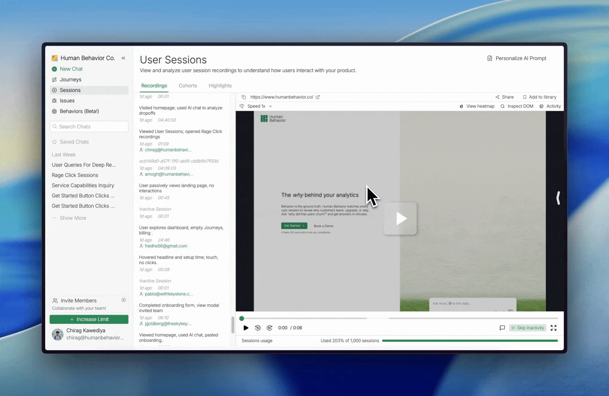The width and height of the screenshot is (609, 396).
Task: Rewind 10 seconds in the recording
Action: tap(258, 328)
